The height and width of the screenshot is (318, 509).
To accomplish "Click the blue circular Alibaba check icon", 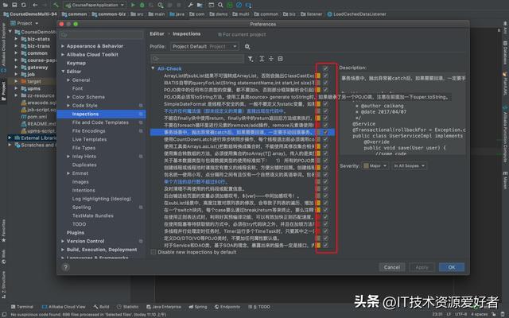I will (239, 5).
